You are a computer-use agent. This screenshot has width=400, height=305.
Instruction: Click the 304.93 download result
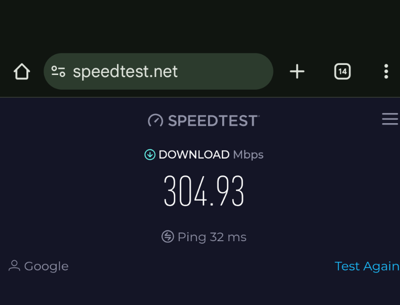(x=204, y=191)
